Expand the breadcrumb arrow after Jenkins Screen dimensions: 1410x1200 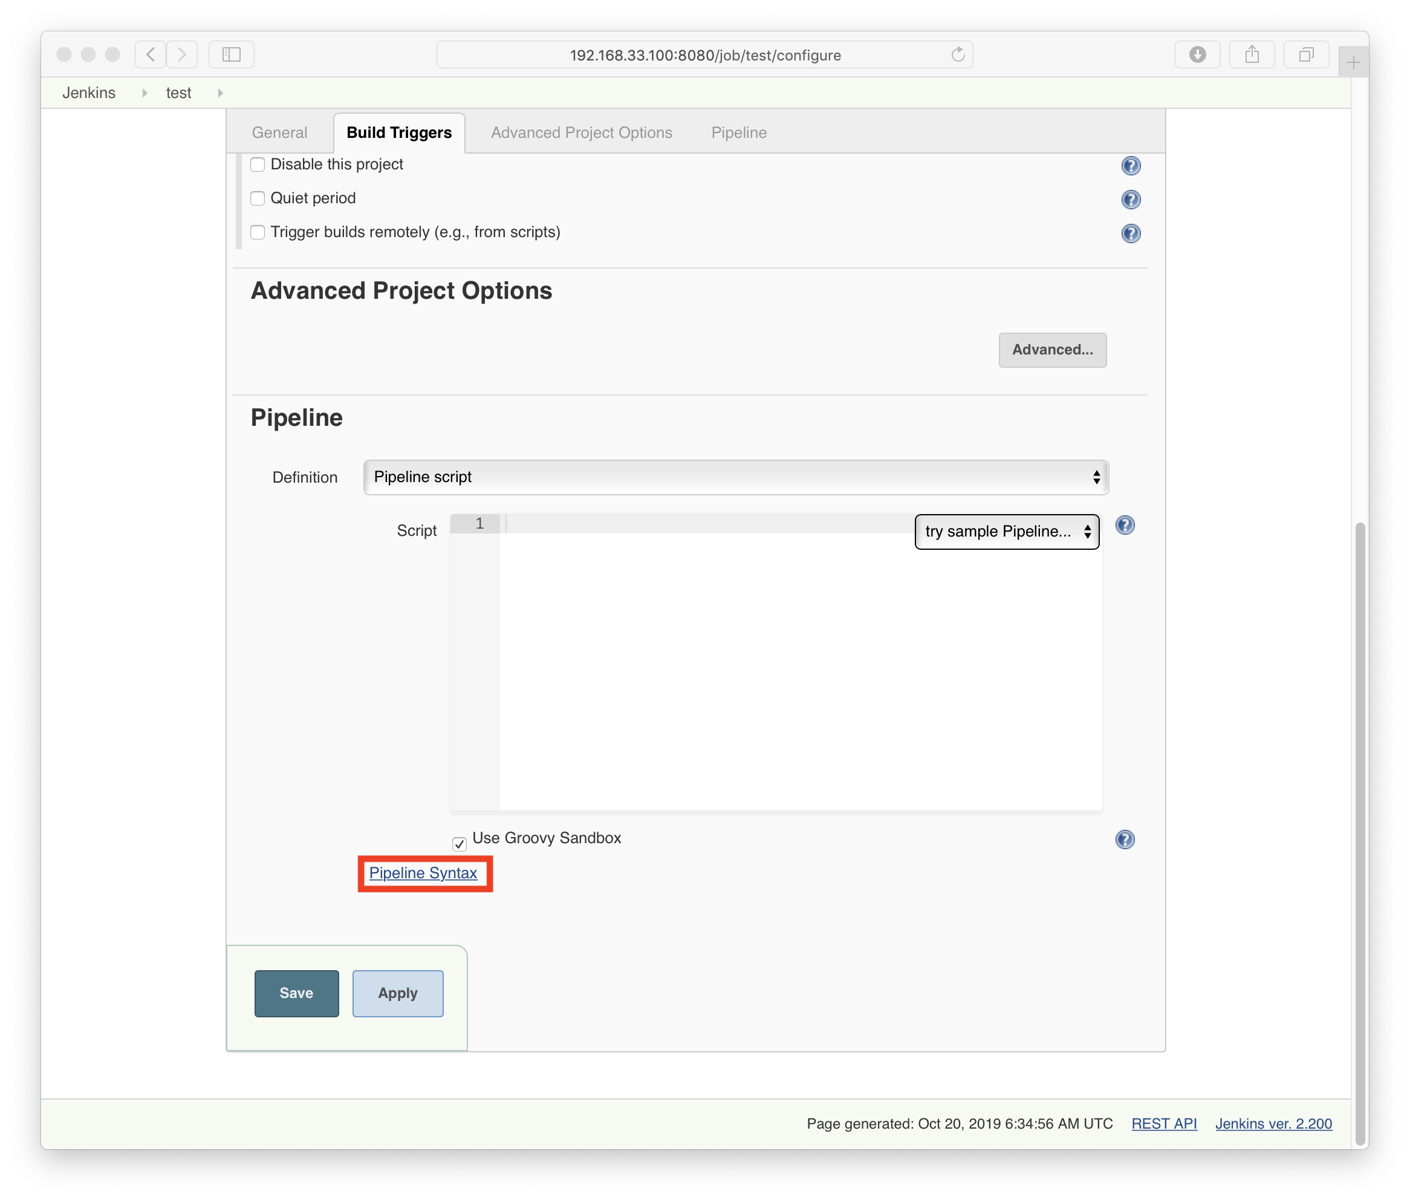click(x=144, y=93)
